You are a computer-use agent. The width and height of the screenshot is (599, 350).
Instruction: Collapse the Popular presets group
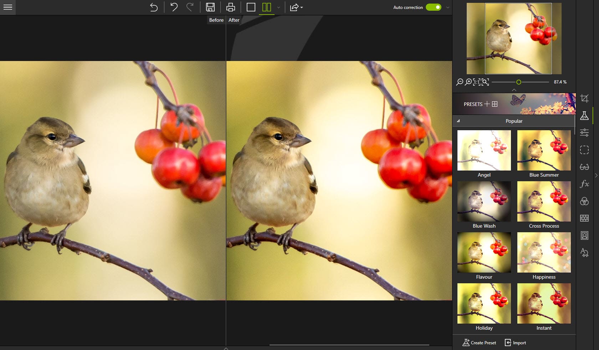[x=459, y=121]
